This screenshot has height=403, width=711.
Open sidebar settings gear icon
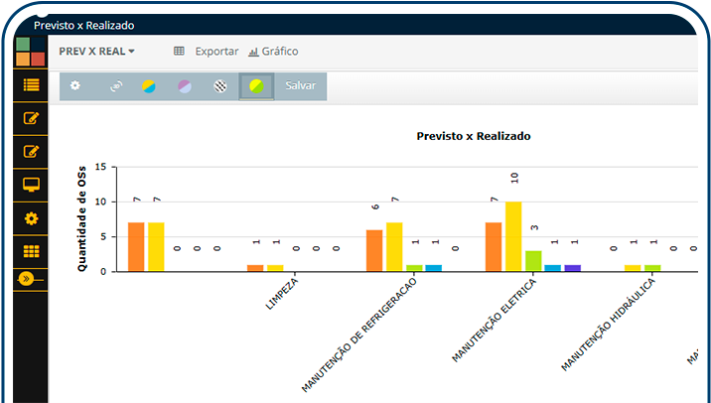coord(31,218)
